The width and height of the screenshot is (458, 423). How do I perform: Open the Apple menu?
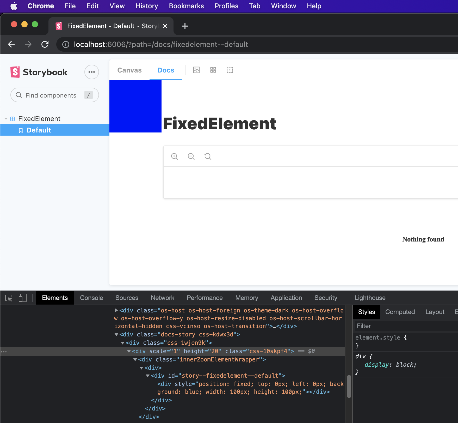(x=14, y=6)
